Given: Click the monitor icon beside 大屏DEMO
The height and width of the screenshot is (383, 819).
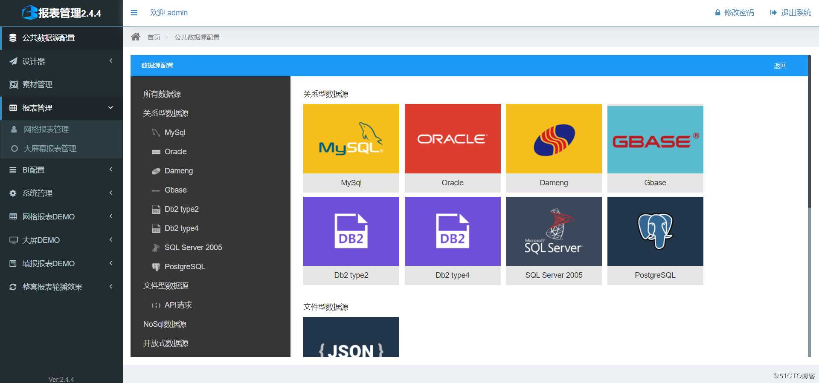Looking at the screenshot, I should (13, 240).
